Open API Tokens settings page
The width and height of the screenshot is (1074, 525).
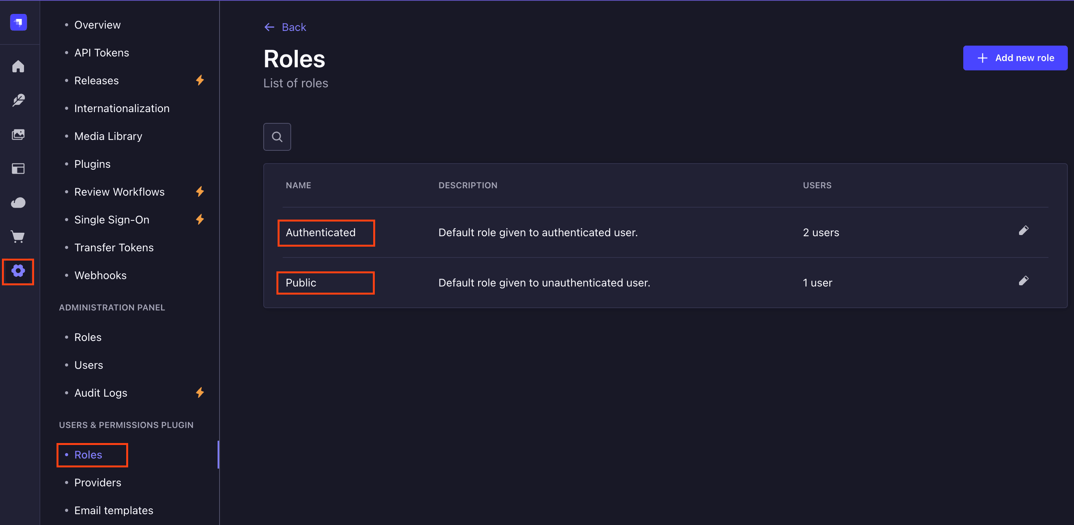(x=101, y=53)
